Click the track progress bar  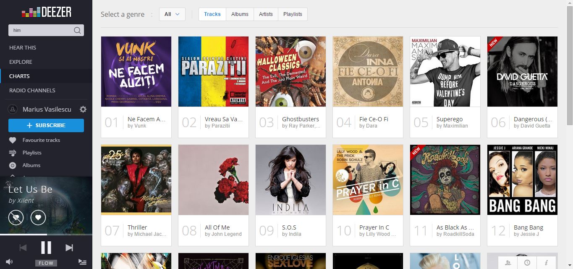click(46, 234)
